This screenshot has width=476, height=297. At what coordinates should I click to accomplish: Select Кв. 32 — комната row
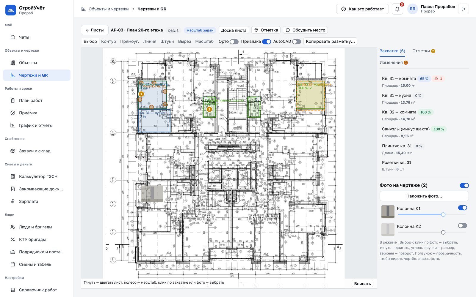pos(424,116)
